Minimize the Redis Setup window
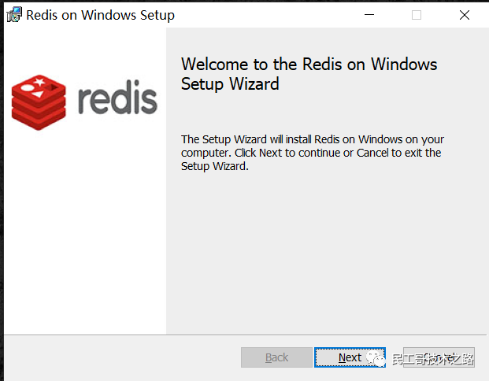489x381 pixels. click(369, 15)
